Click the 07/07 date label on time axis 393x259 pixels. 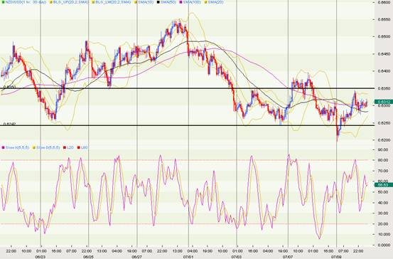288,257
